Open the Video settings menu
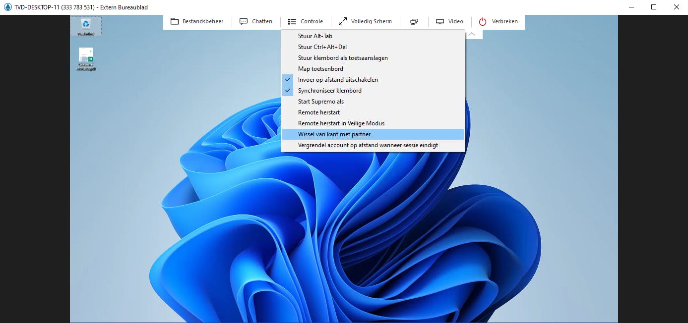The width and height of the screenshot is (688, 323). (449, 21)
